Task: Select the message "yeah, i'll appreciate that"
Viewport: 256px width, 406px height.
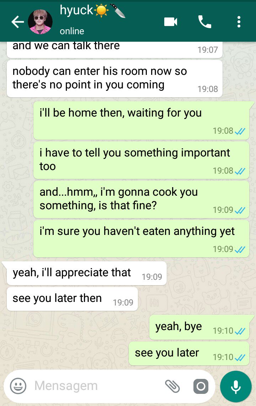Action: tap(86, 273)
